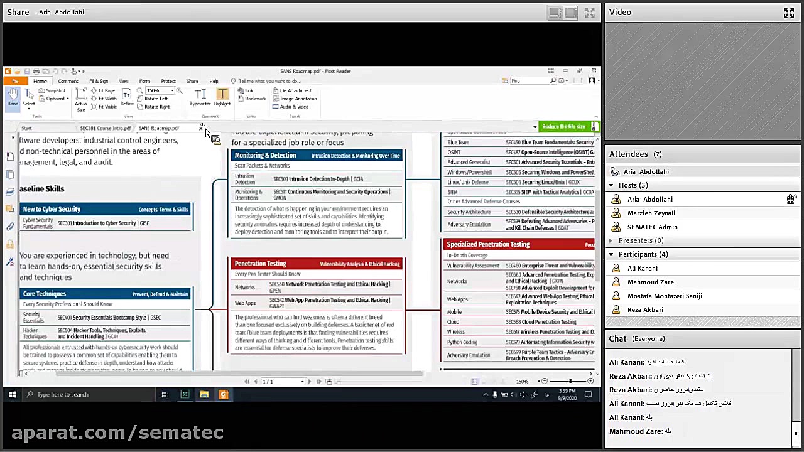Adjust the zoom slider in status bar

point(570,381)
